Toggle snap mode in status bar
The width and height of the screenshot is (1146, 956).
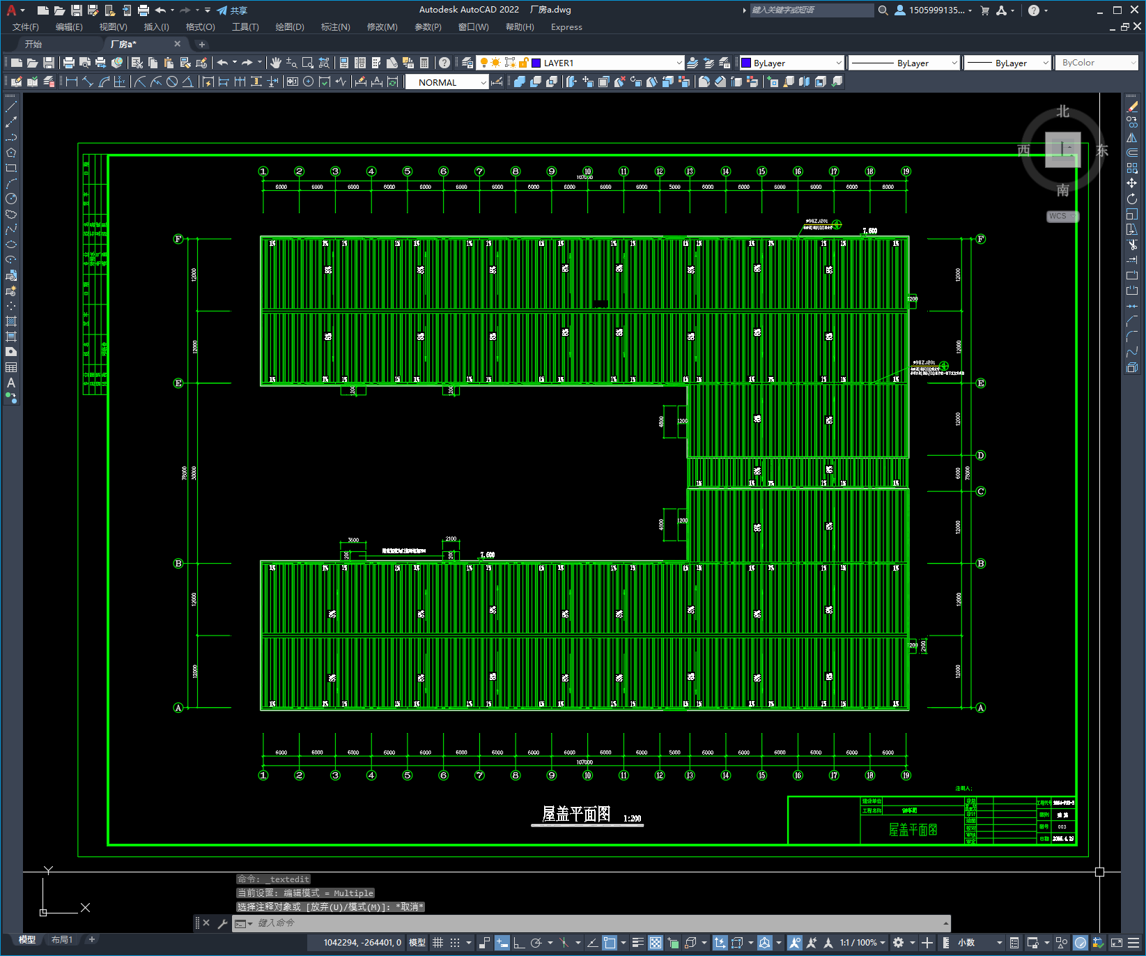[455, 943]
